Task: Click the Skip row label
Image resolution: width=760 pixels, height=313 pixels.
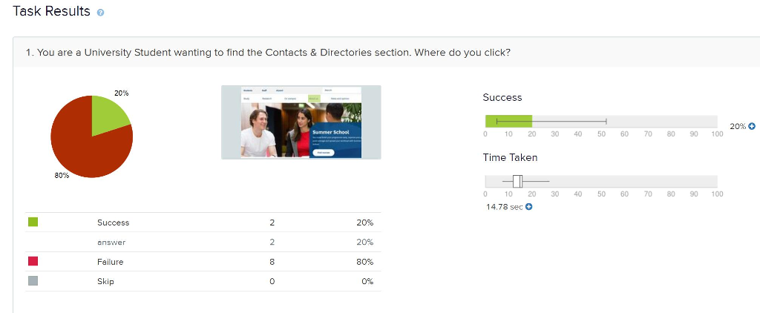Action: point(105,282)
